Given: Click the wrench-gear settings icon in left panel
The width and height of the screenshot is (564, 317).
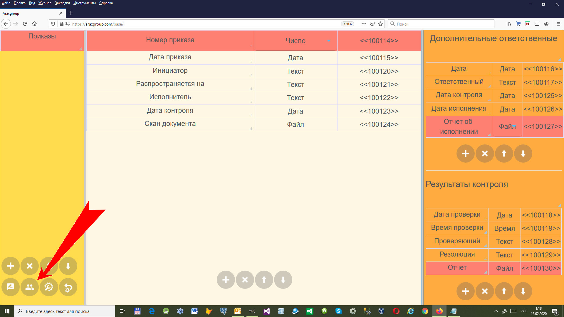Looking at the screenshot, I should coord(49,287).
